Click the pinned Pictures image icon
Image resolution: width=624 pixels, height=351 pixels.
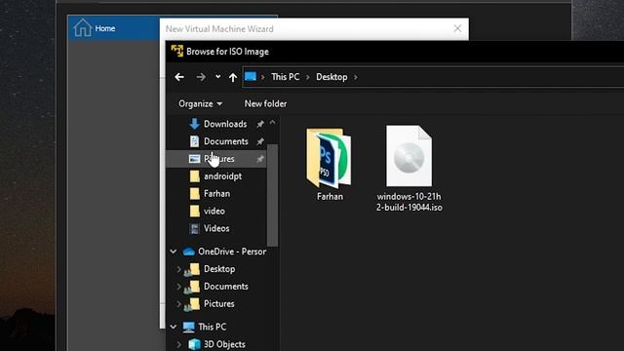tap(194, 159)
